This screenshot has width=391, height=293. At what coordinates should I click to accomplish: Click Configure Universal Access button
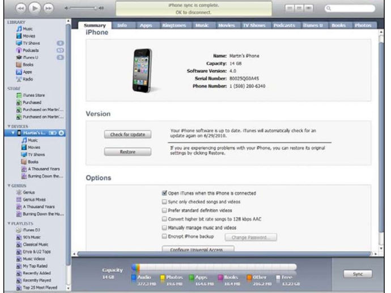tap(198, 249)
